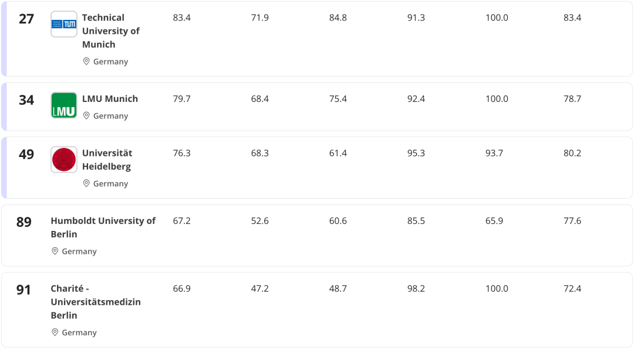Open Charité - Universitätsmedizin Berlin link
Screen dimensions: 634x351
[96, 302]
